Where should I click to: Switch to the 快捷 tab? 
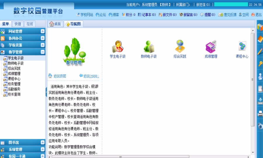[18, 24]
